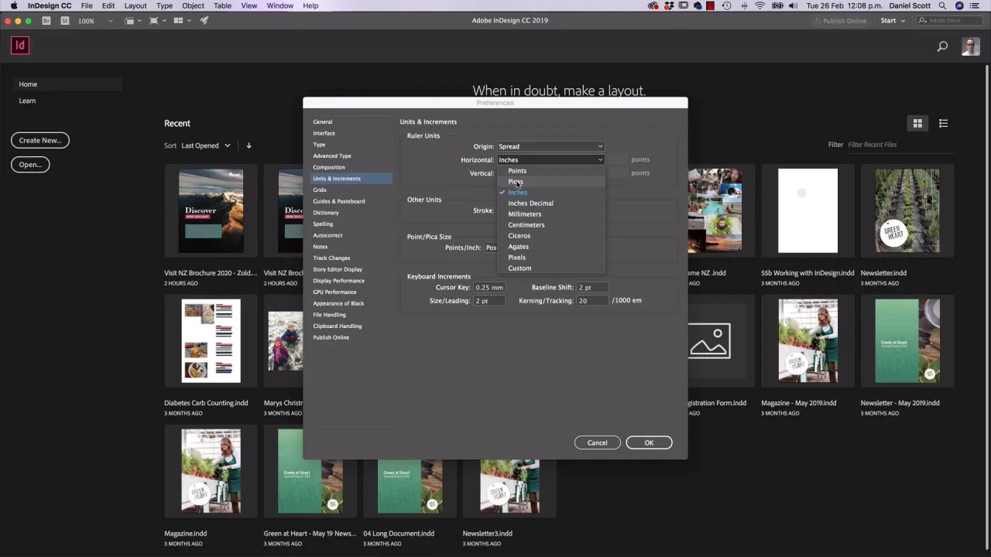Open the Newsletter - May 2019.indd thumbnail
The width and height of the screenshot is (991, 557).
907,341
